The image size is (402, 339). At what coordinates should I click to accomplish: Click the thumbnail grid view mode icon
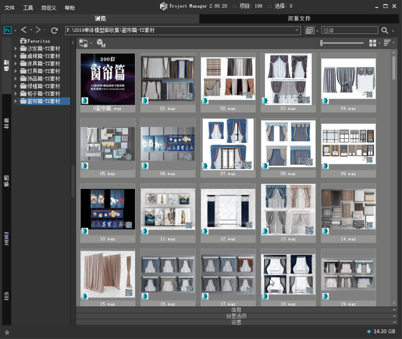pyautogui.click(x=373, y=43)
